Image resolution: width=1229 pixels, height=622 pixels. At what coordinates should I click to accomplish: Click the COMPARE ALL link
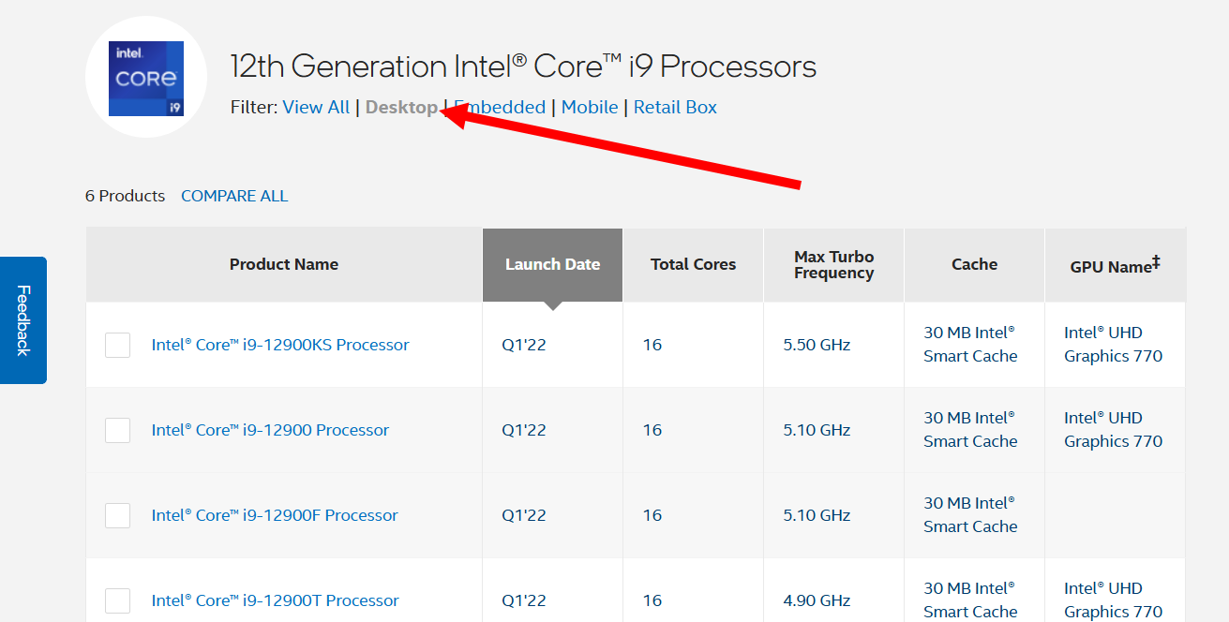234,196
